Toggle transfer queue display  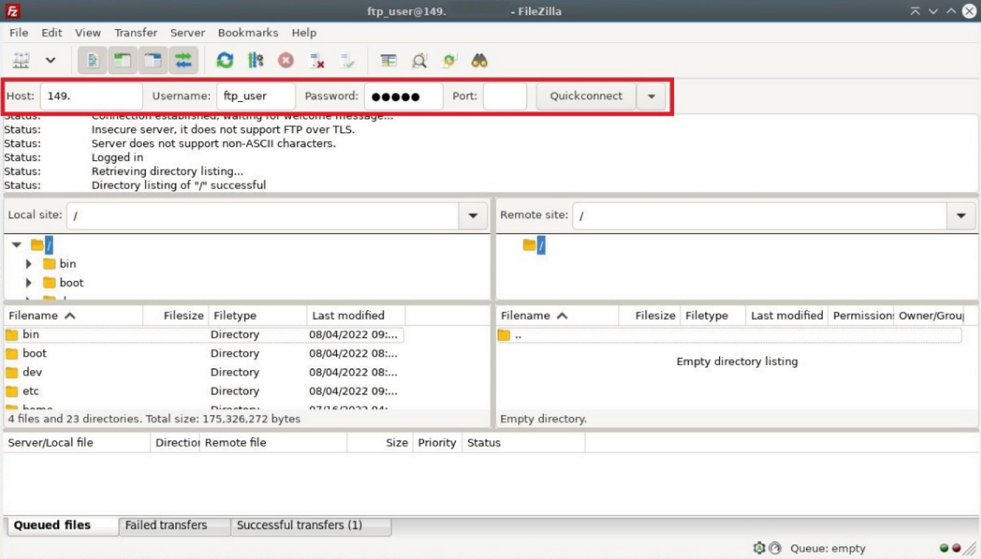coord(184,61)
